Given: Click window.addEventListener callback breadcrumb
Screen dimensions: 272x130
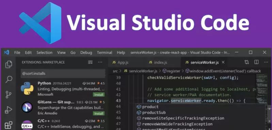Looking at the screenshot, I should click(x=223, y=71).
